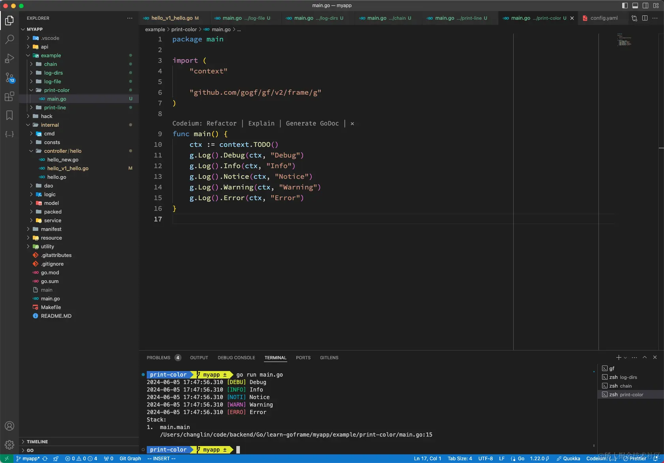Switch to main.go chain tab

[389, 18]
